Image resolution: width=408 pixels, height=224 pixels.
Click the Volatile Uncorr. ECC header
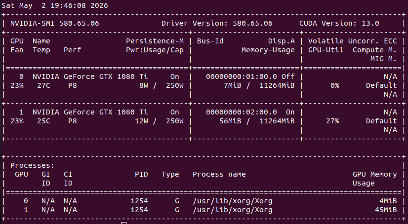[x=353, y=41]
